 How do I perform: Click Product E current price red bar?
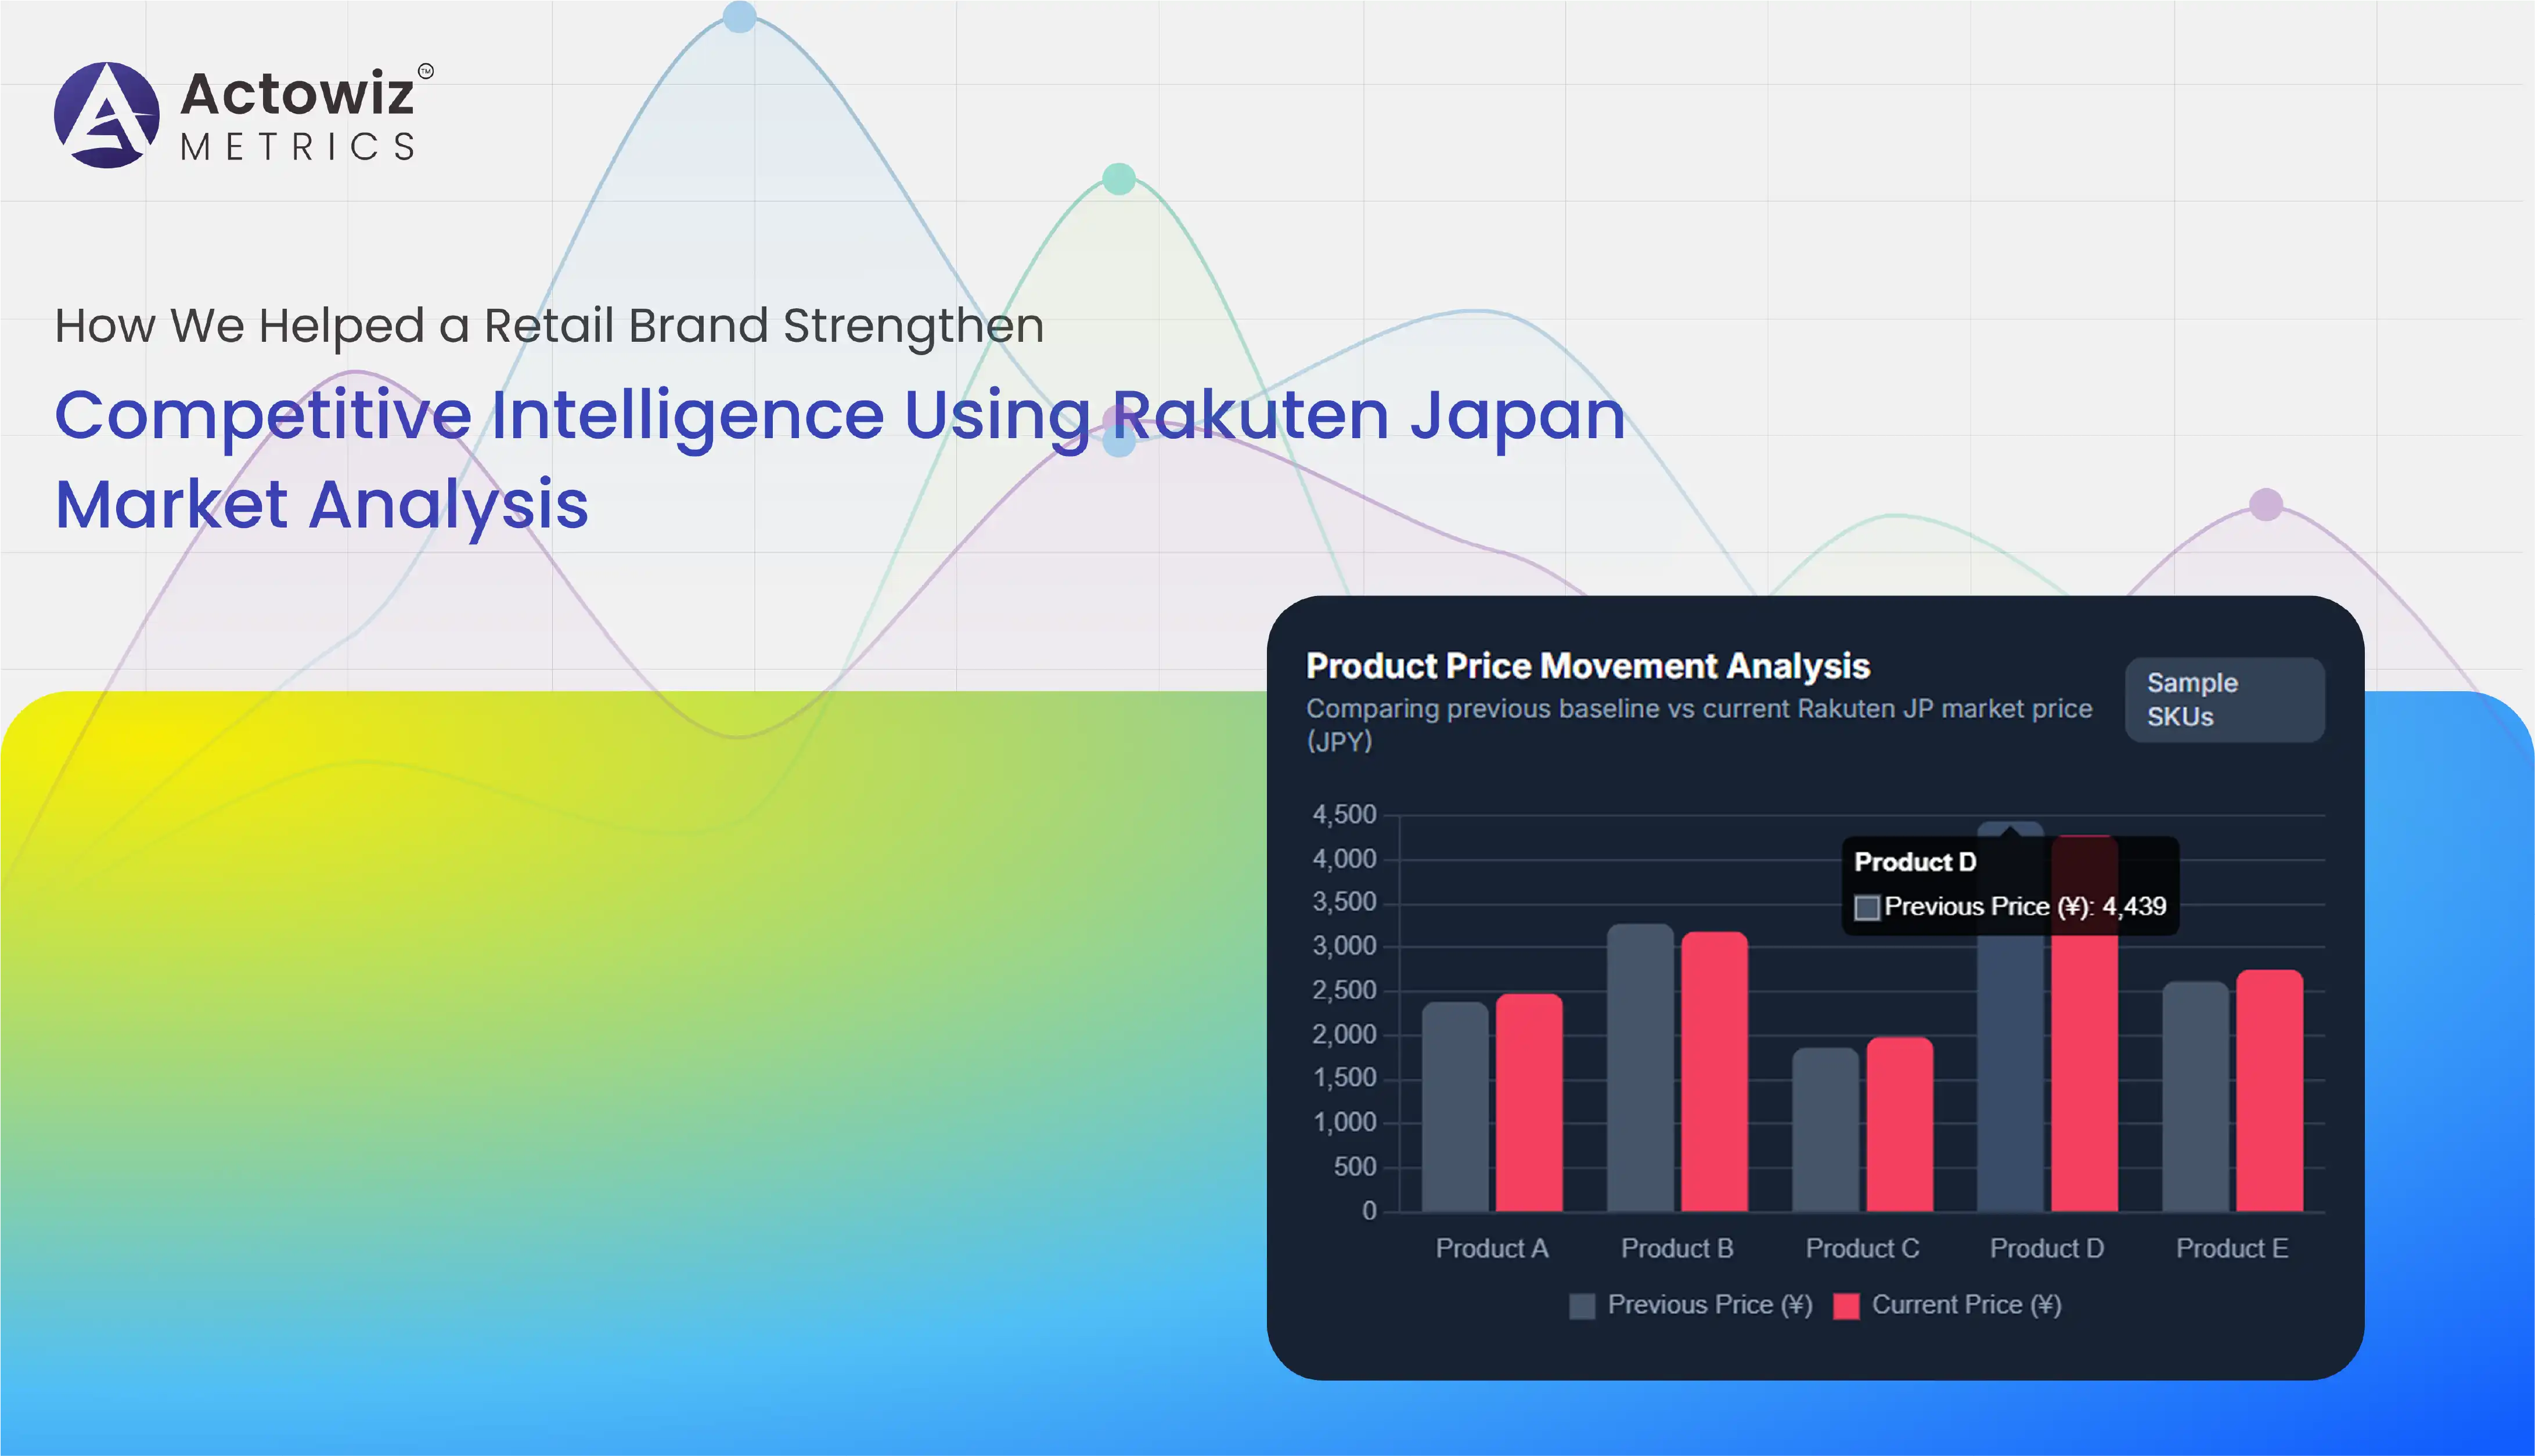[2269, 1091]
